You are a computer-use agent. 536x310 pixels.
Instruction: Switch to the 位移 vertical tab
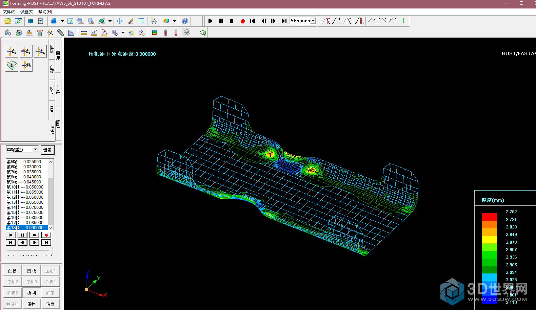52,48
